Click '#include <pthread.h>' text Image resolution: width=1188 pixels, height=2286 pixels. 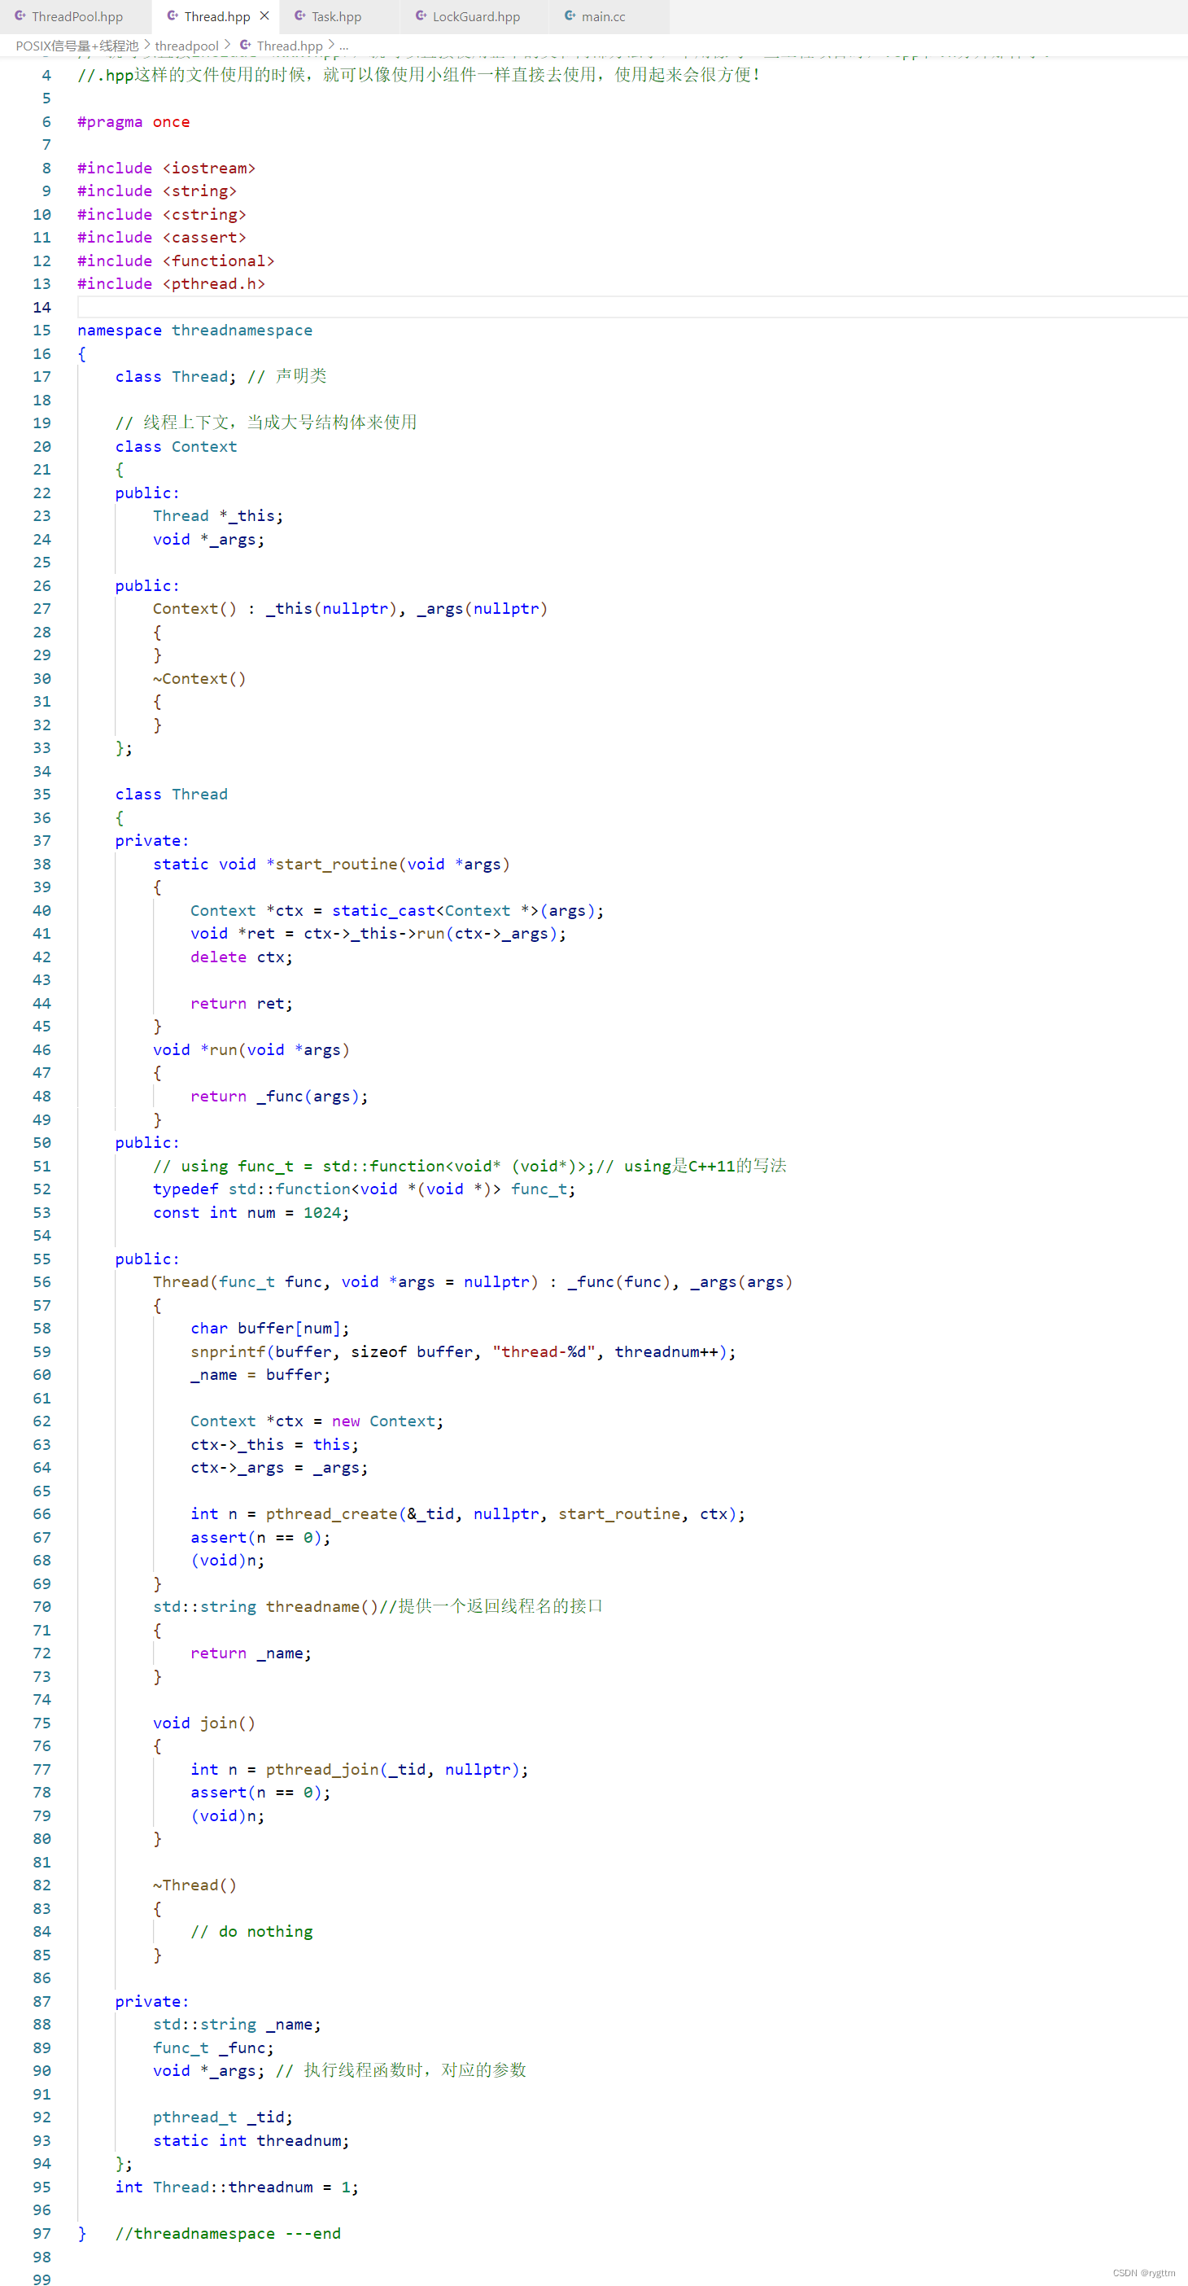click(171, 284)
